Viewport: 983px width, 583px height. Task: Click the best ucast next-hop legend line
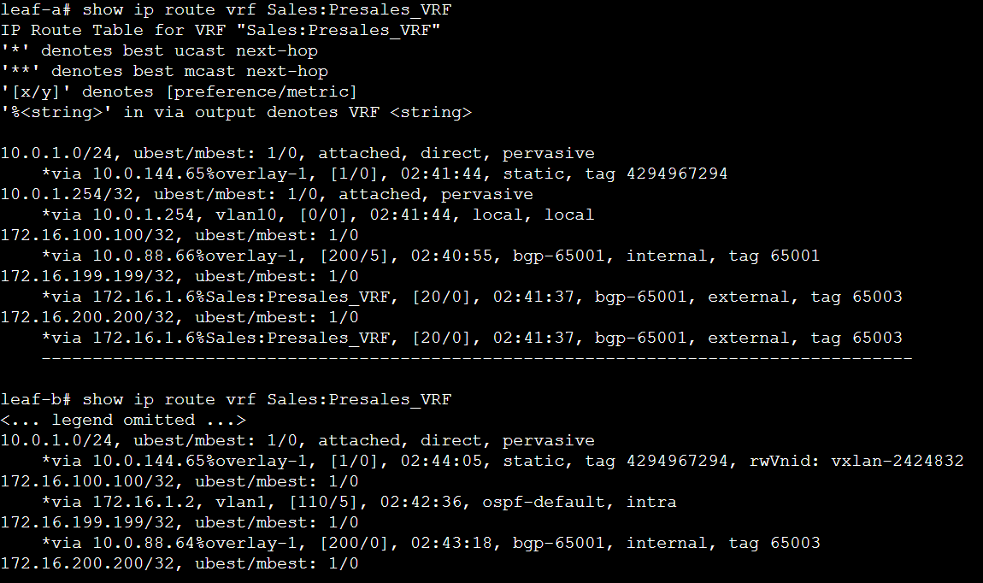[160, 51]
